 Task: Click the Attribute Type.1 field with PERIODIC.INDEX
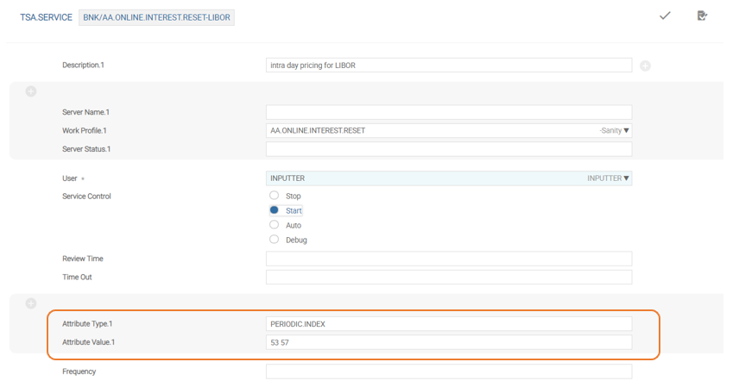click(x=448, y=324)
